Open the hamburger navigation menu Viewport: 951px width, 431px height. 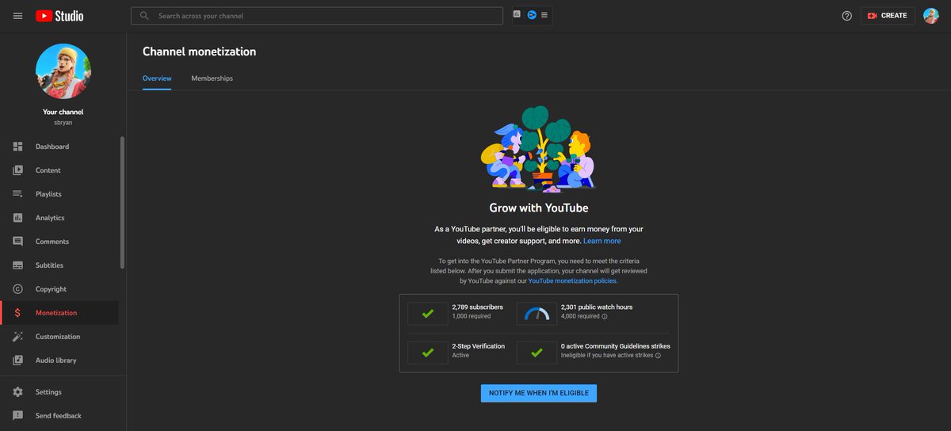click(17, 16)
